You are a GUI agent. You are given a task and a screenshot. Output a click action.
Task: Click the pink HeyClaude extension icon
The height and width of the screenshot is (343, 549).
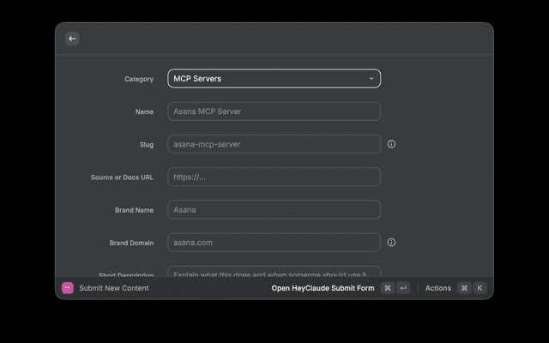pos(68,288)
